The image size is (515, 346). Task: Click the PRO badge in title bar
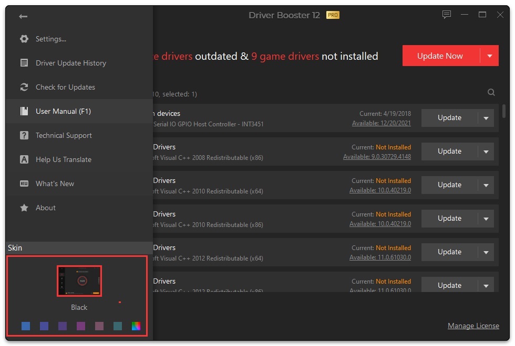pos(333,15)
